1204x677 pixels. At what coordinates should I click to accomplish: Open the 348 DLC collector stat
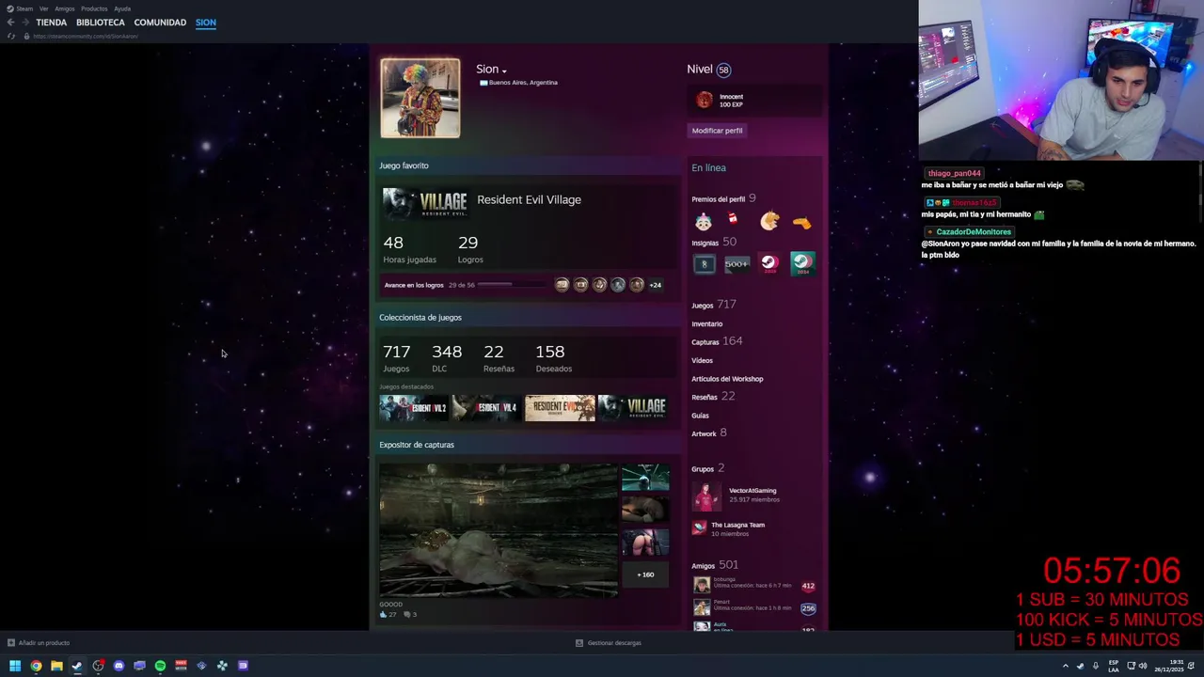coord(446,357)
